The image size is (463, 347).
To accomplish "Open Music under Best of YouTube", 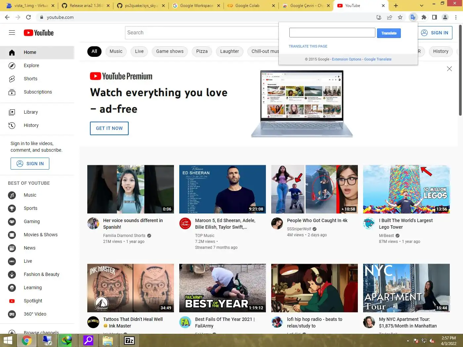I will tap(37, 195).
